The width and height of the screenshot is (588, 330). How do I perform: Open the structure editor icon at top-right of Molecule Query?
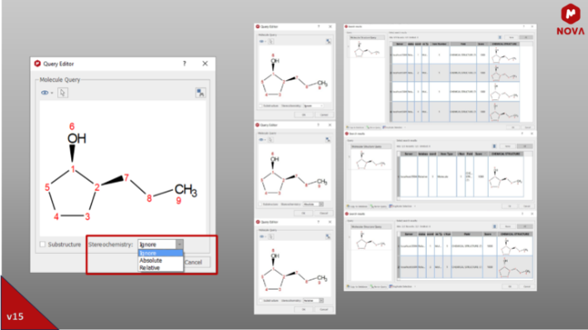[201, 93]
